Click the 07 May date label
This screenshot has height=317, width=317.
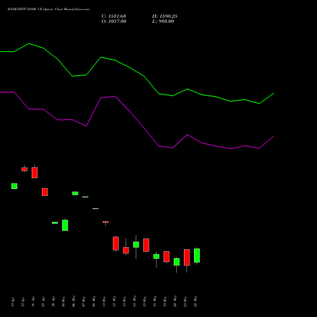(84, 302)
